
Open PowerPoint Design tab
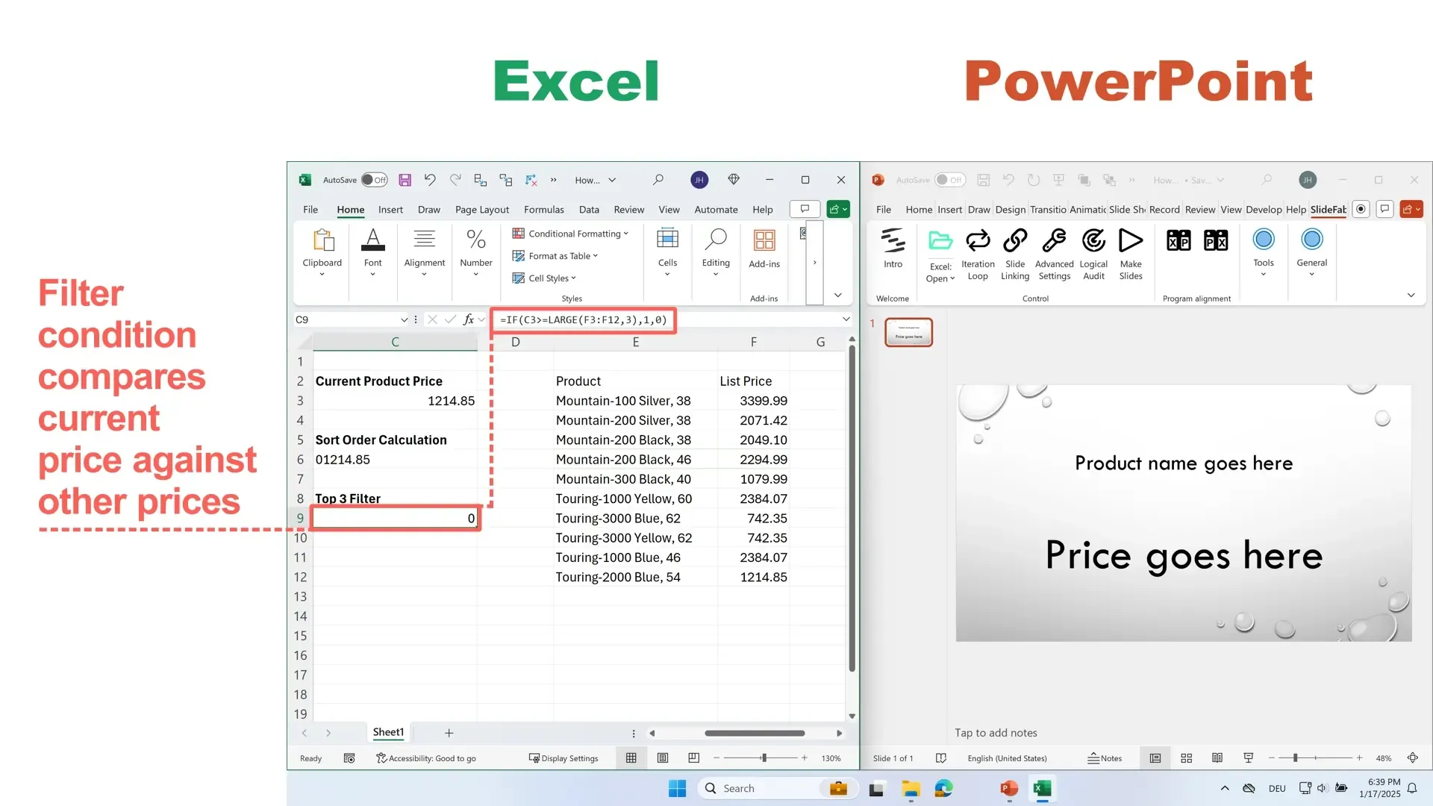(x=1010, y=210)
